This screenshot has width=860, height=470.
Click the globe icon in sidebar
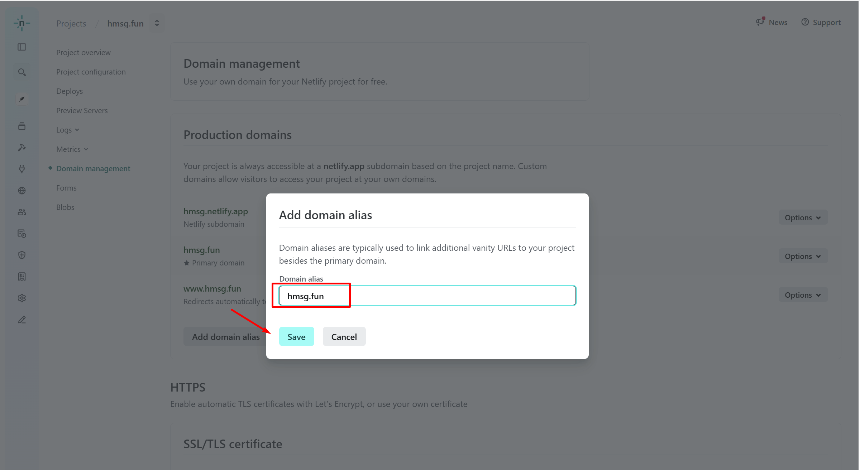click(x=22, y=191)
